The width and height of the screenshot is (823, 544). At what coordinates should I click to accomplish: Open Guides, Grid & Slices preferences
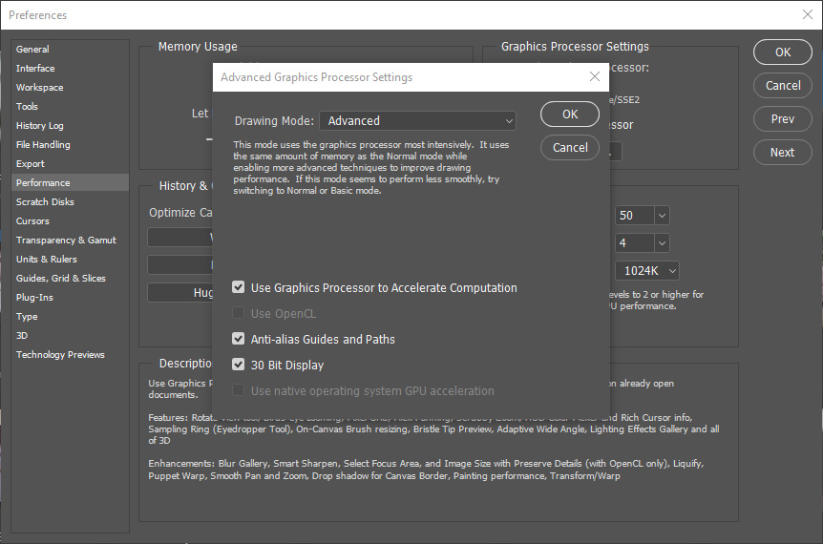pos(70,278)
